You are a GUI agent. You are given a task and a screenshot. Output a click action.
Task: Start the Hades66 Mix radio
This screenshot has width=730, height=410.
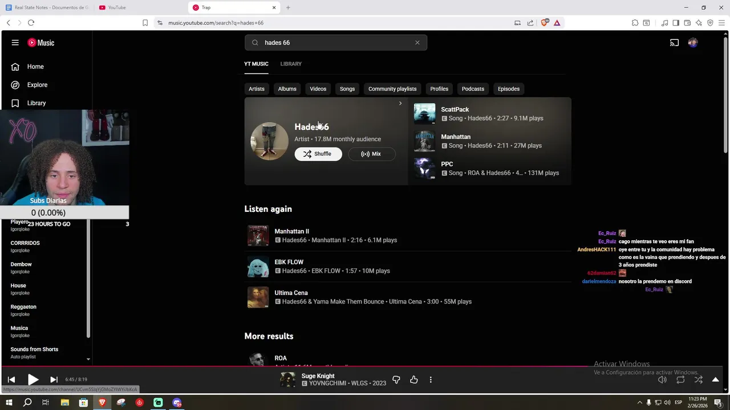371,154
